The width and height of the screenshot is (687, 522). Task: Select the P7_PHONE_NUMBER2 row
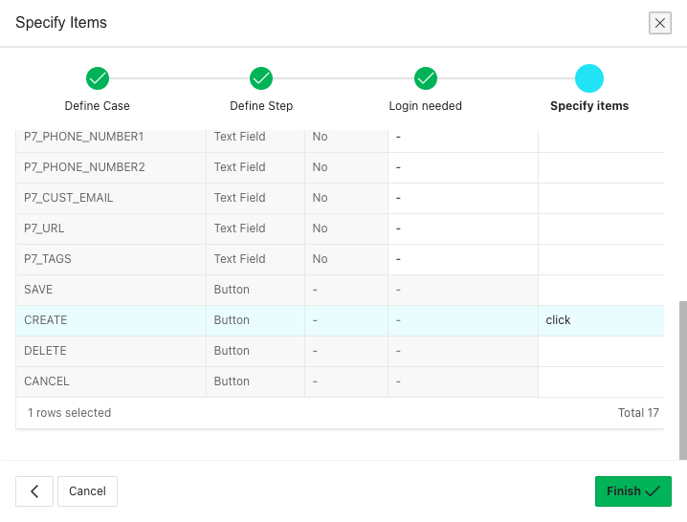110,167
